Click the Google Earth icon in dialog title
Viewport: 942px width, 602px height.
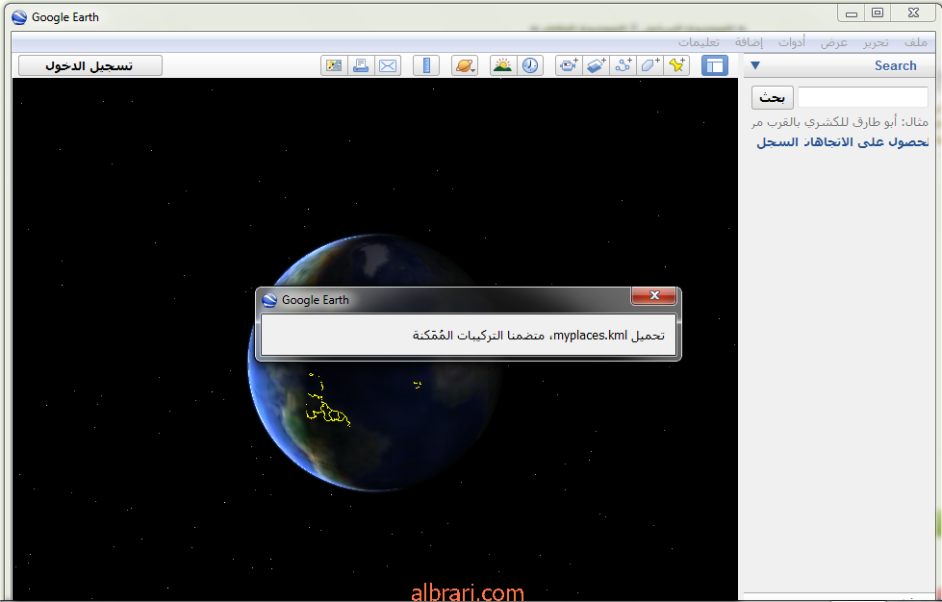coord(269,300)
